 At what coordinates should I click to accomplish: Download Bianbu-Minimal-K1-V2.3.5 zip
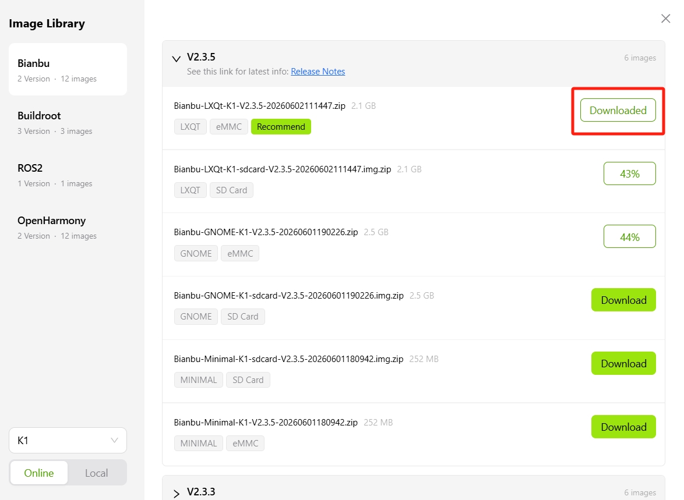623,427
